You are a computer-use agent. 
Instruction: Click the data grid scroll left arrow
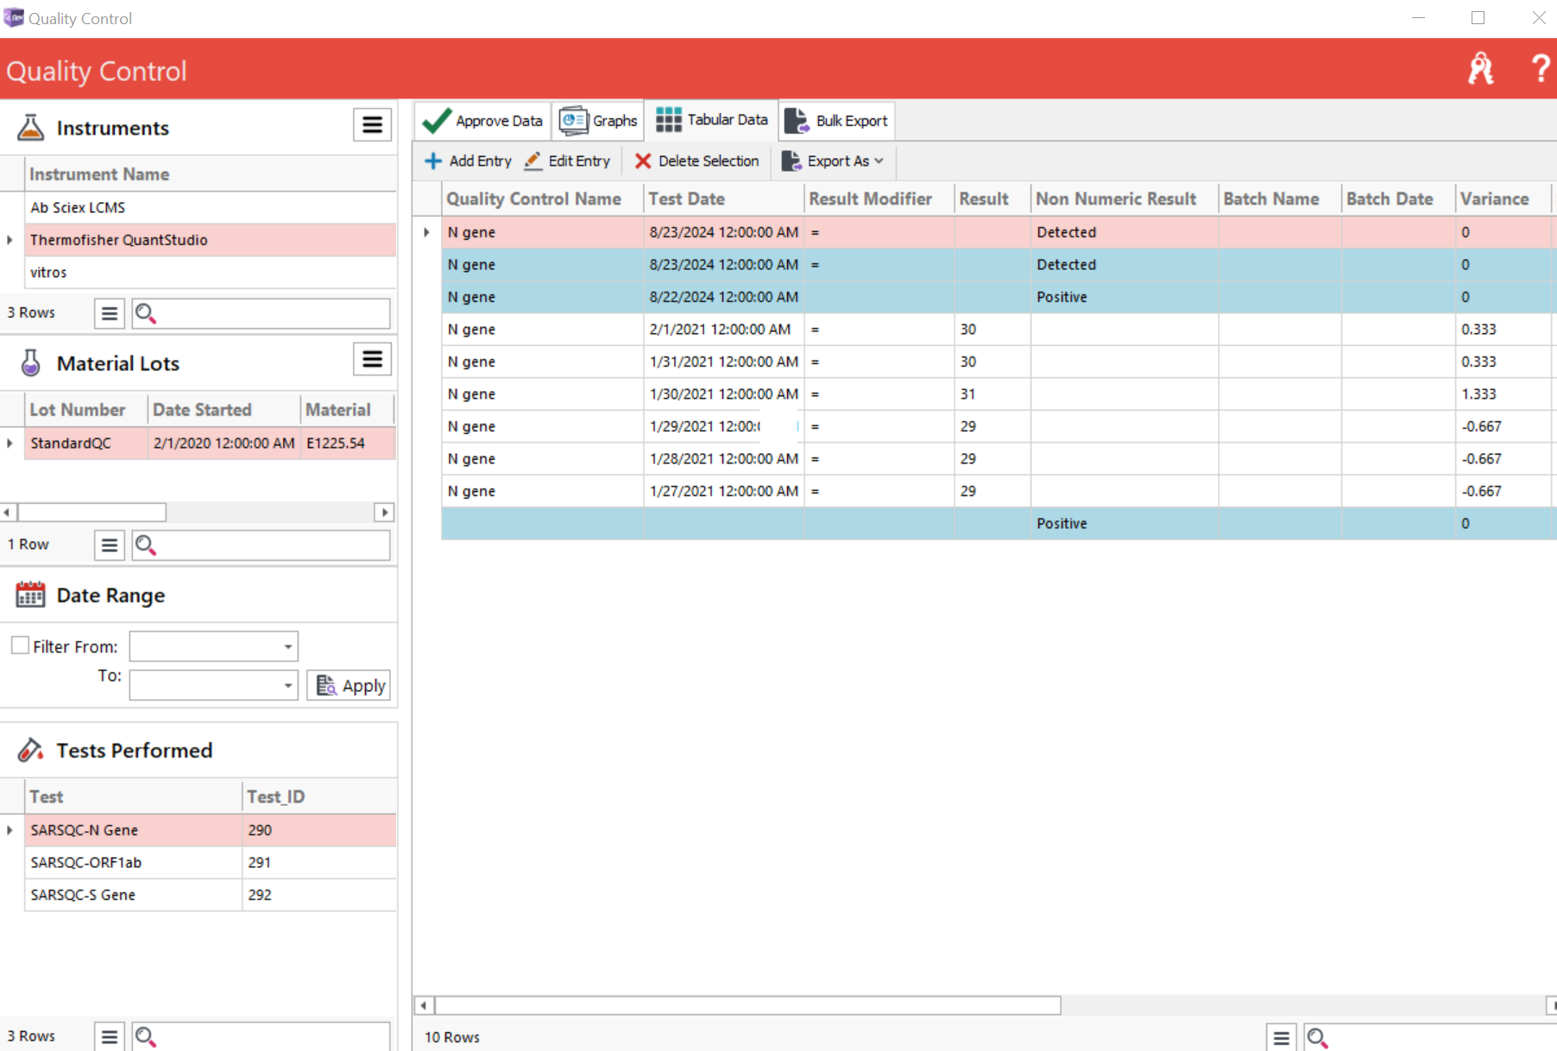424,1006
